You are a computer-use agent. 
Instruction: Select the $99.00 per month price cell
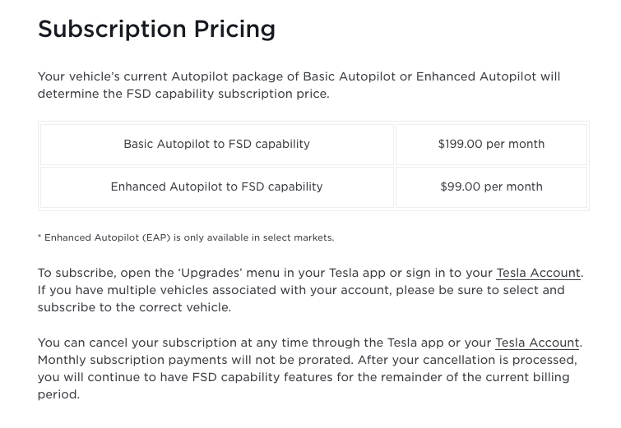491,187
